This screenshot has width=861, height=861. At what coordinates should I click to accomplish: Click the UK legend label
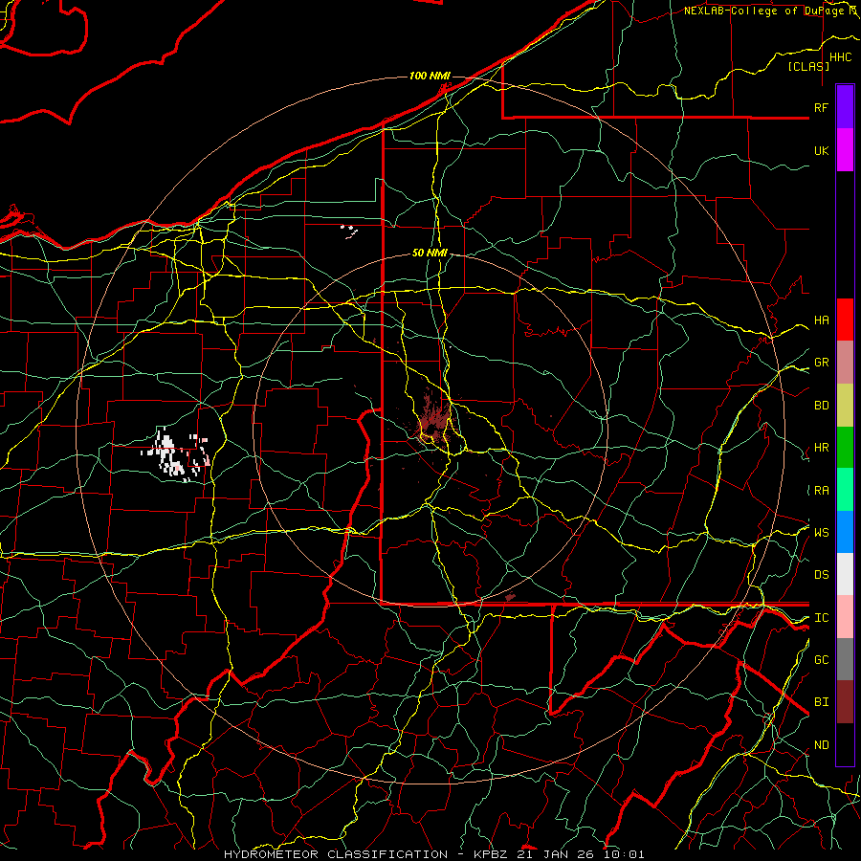coord(821,150)
